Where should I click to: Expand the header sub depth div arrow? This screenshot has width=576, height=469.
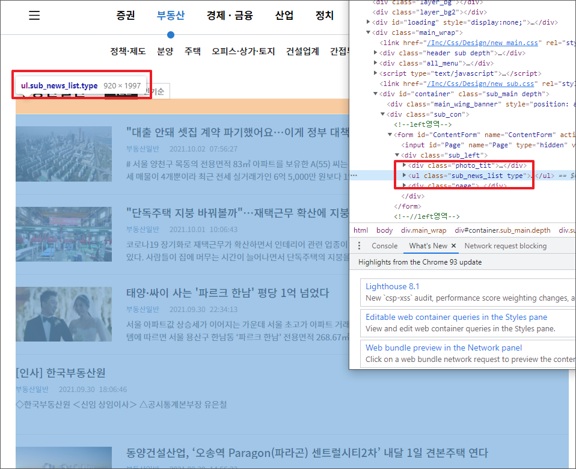pyautogui.click(x=375, y=52)
